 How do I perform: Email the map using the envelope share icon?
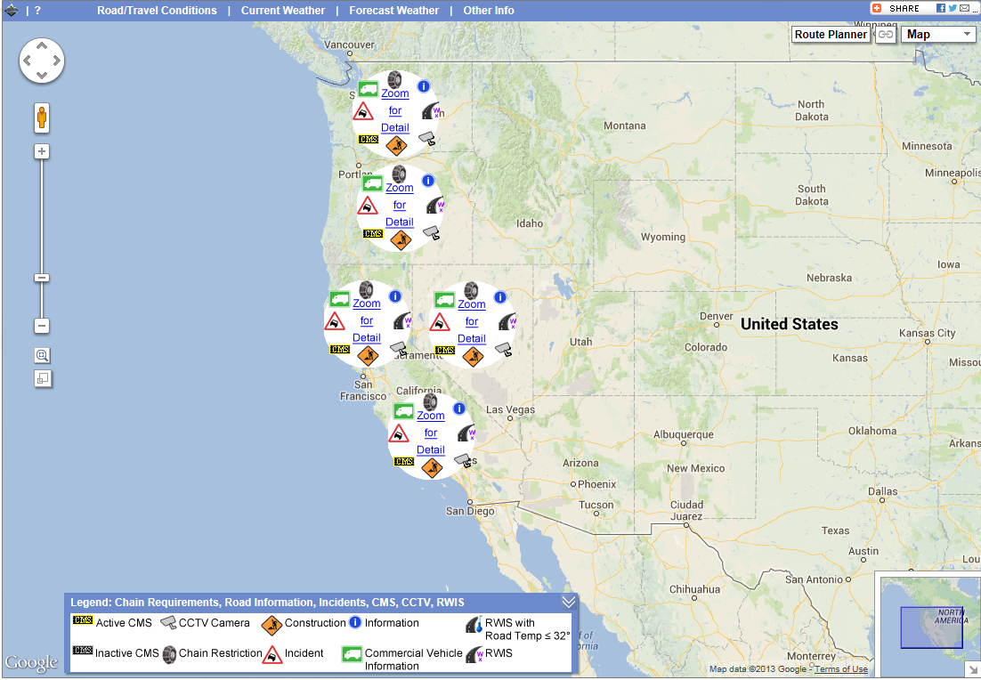(964, 8)
